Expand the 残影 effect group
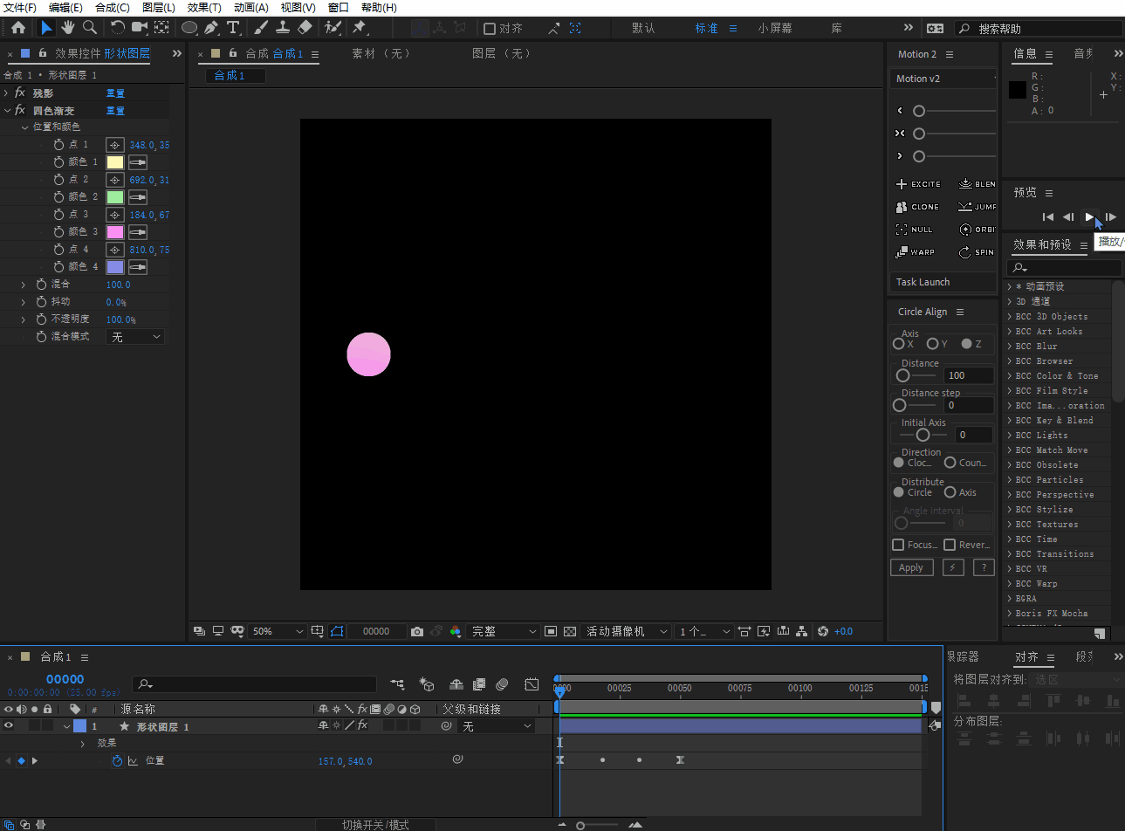 coord(6,93)
